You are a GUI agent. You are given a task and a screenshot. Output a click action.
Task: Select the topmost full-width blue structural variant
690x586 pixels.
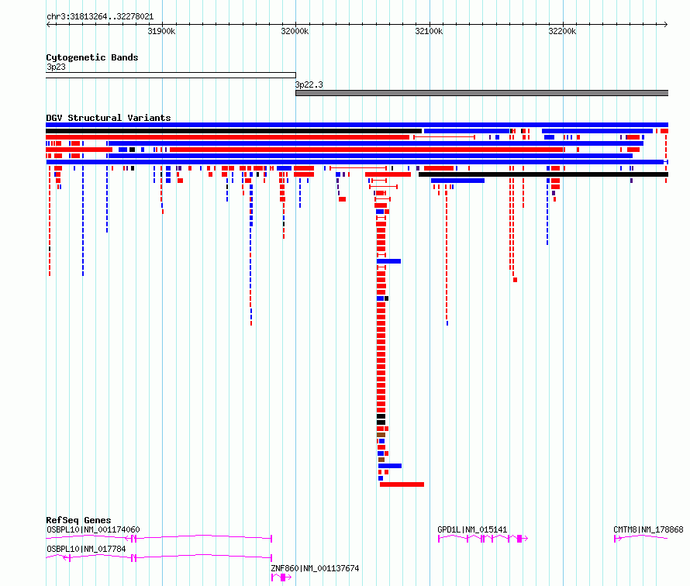pos(357,125)
